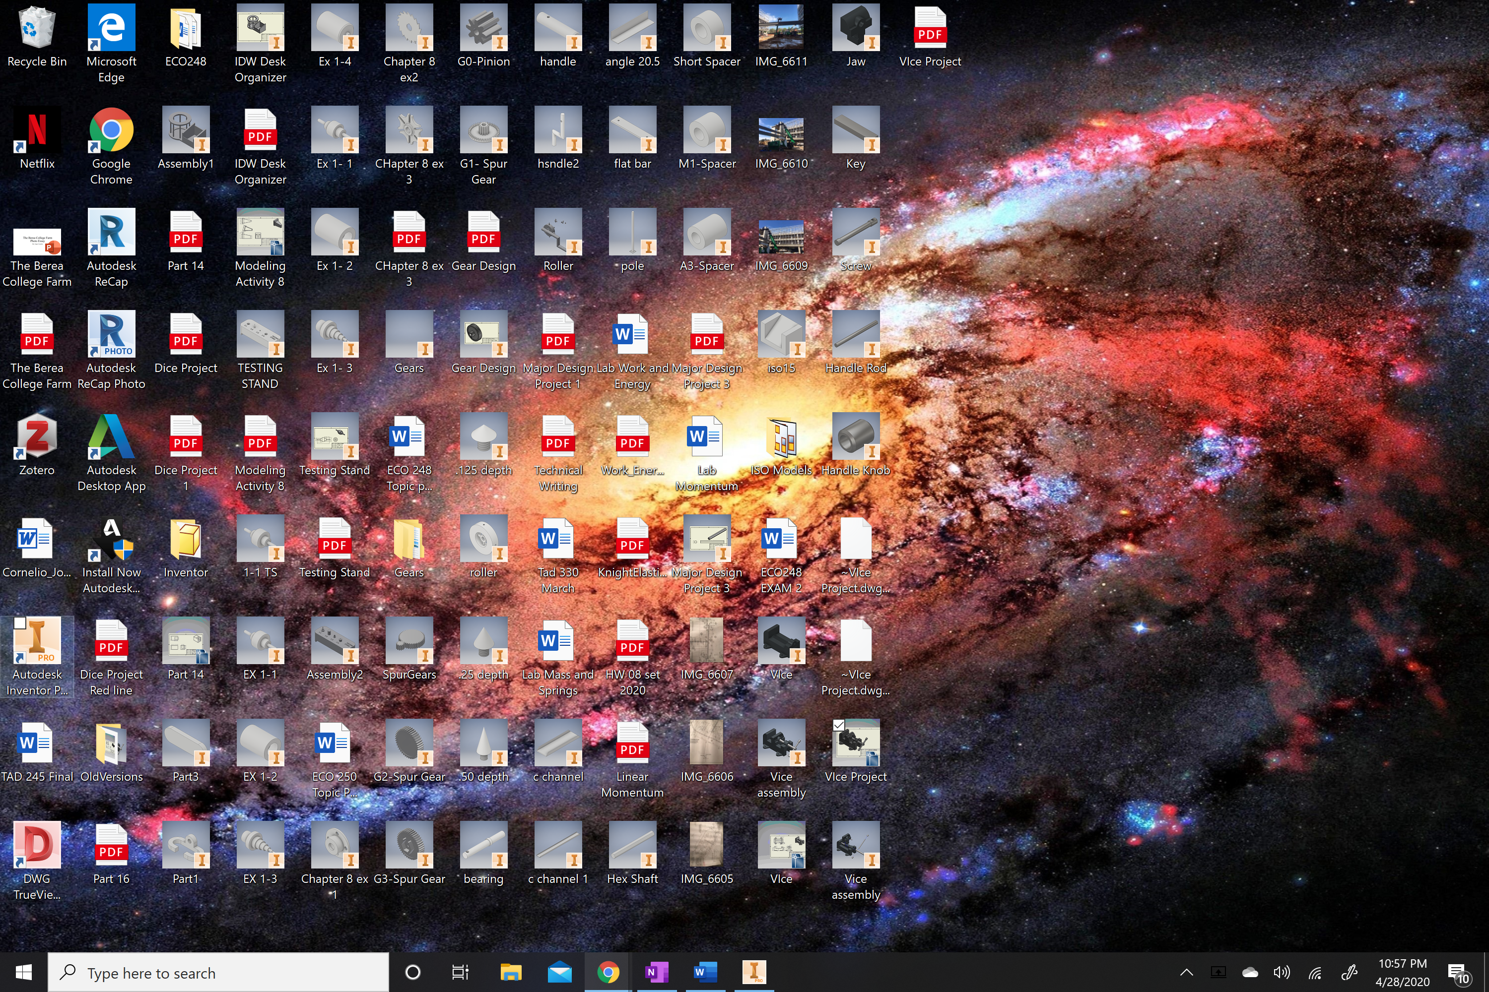Select the TESTING STAND part file
The width and height of the screenshot is (1489, 992).
point(260,351)
